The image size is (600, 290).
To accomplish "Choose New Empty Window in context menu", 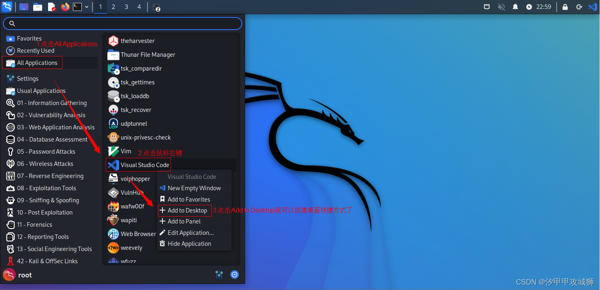I will pyautogui.click(x=194, y=188).
